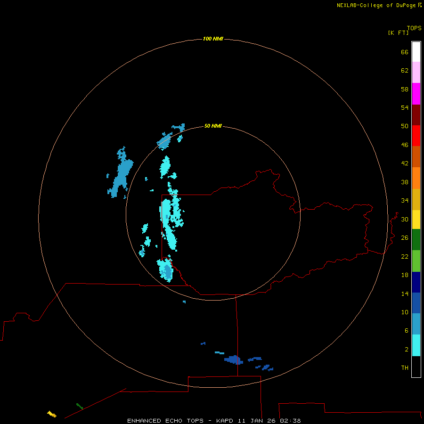Click the largest dark blue echo south of radar
424x424 pixels.
point(233,359)
